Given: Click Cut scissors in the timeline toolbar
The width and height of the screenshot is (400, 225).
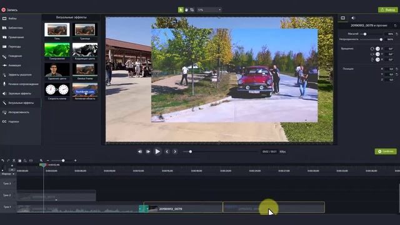Looking at the screenshot, I should click(14, 161).
